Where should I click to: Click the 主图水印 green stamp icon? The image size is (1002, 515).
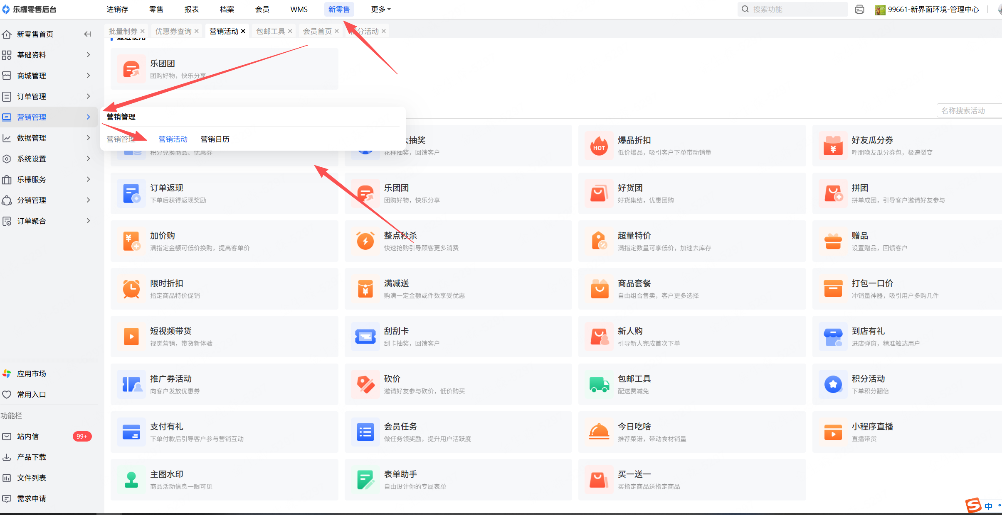click(131, 480)
